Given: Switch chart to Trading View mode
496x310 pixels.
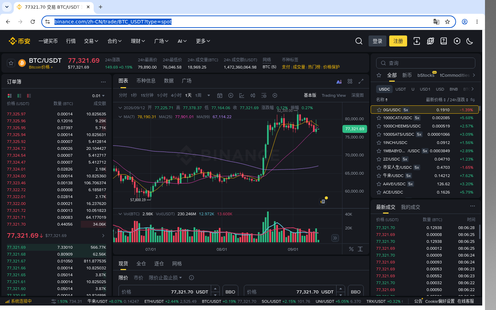Looking at the screenshot, I should coord(334,95).
